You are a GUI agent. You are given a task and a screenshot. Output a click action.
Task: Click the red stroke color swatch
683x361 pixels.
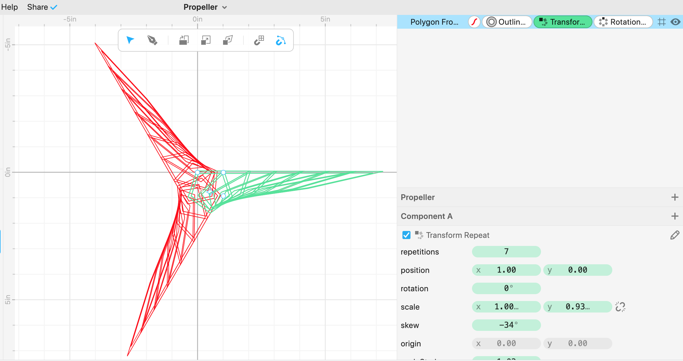click(x=474, y=22)
